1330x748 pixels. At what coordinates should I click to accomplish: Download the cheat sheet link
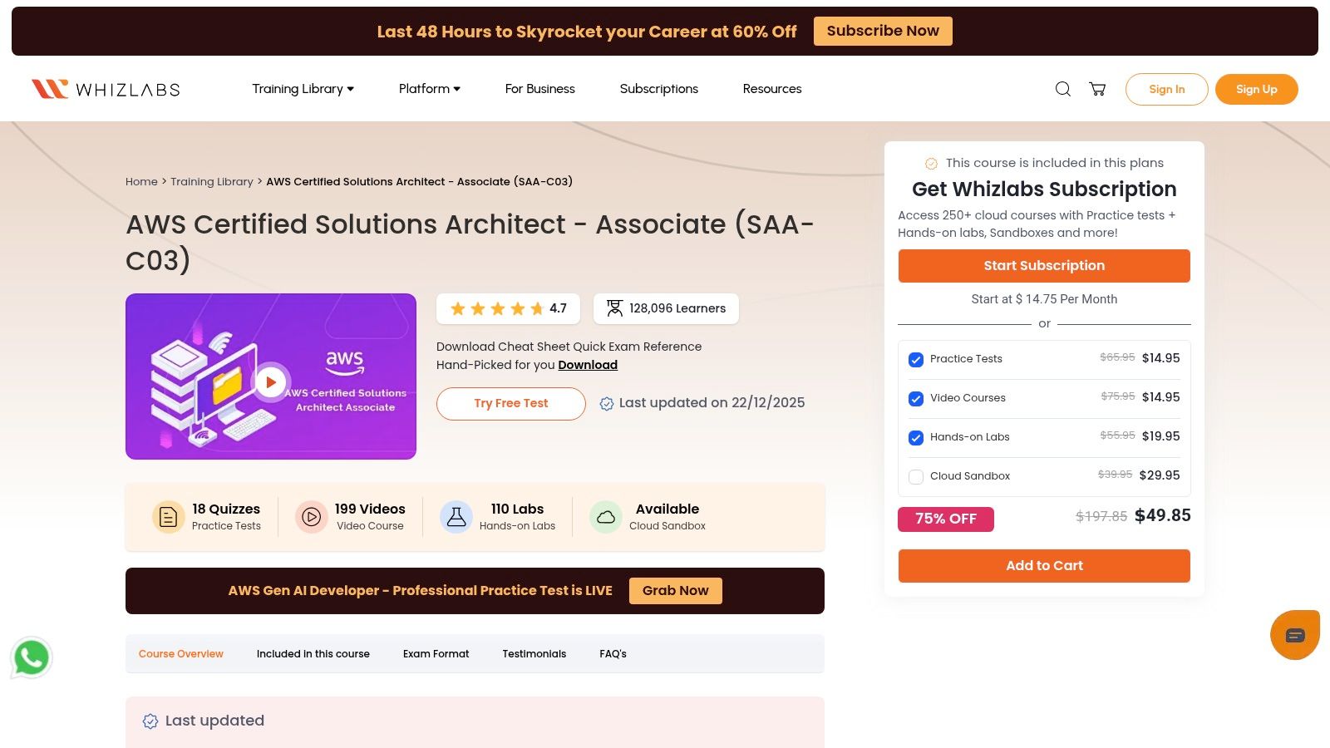click(x=588, y=365)
